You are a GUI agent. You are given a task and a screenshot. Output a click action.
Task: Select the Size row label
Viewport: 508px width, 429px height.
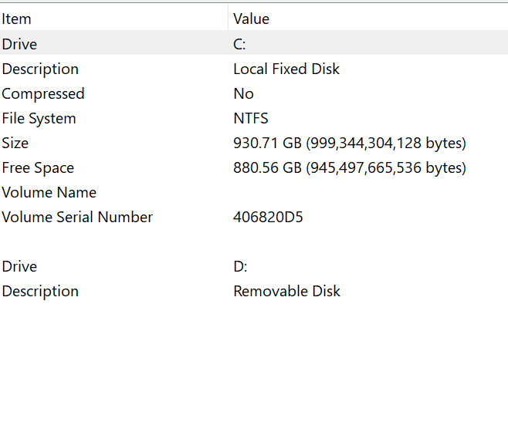coord(15,143)
